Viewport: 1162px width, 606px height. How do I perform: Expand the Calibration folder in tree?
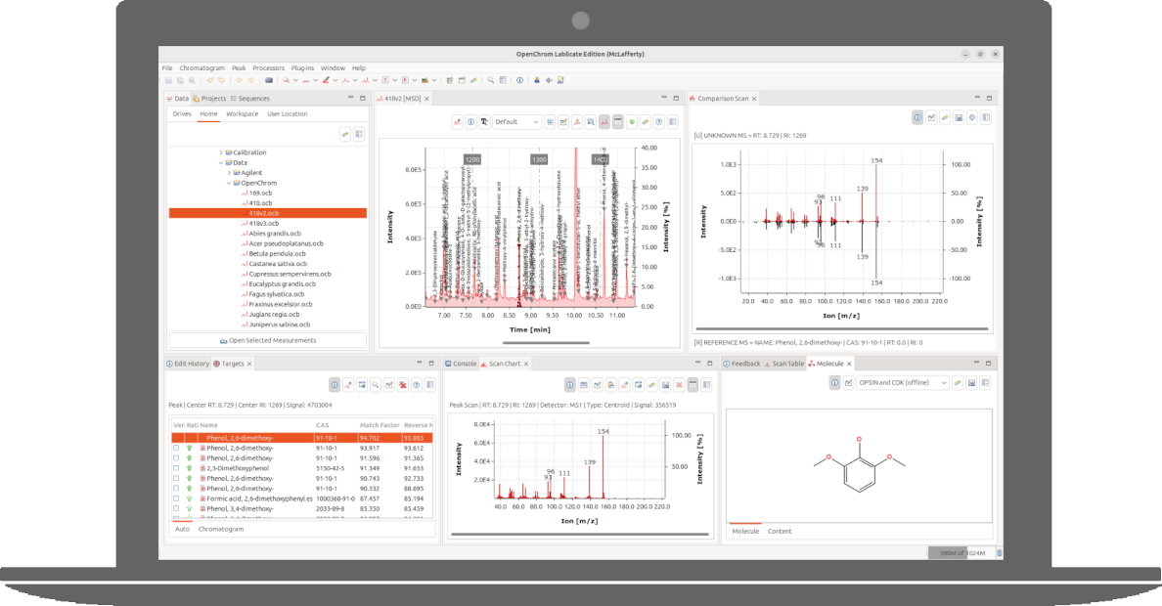pos(221,152)
